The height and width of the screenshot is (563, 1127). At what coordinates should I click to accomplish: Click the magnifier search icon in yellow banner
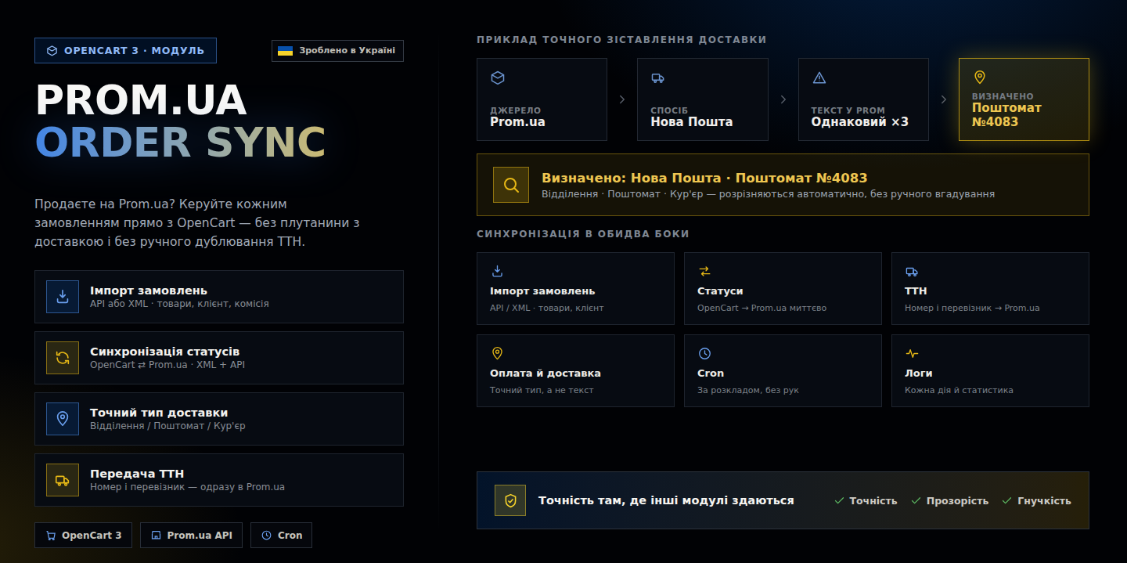click(511, 185)
